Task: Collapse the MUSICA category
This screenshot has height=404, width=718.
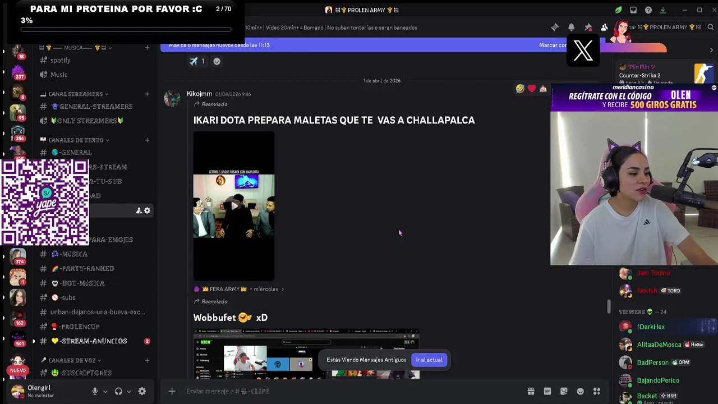Action: [76, 48]
